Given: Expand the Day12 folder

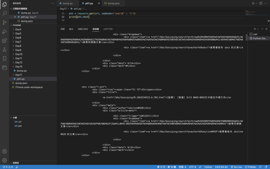Looking at the screenshot, I should [33, 62].
